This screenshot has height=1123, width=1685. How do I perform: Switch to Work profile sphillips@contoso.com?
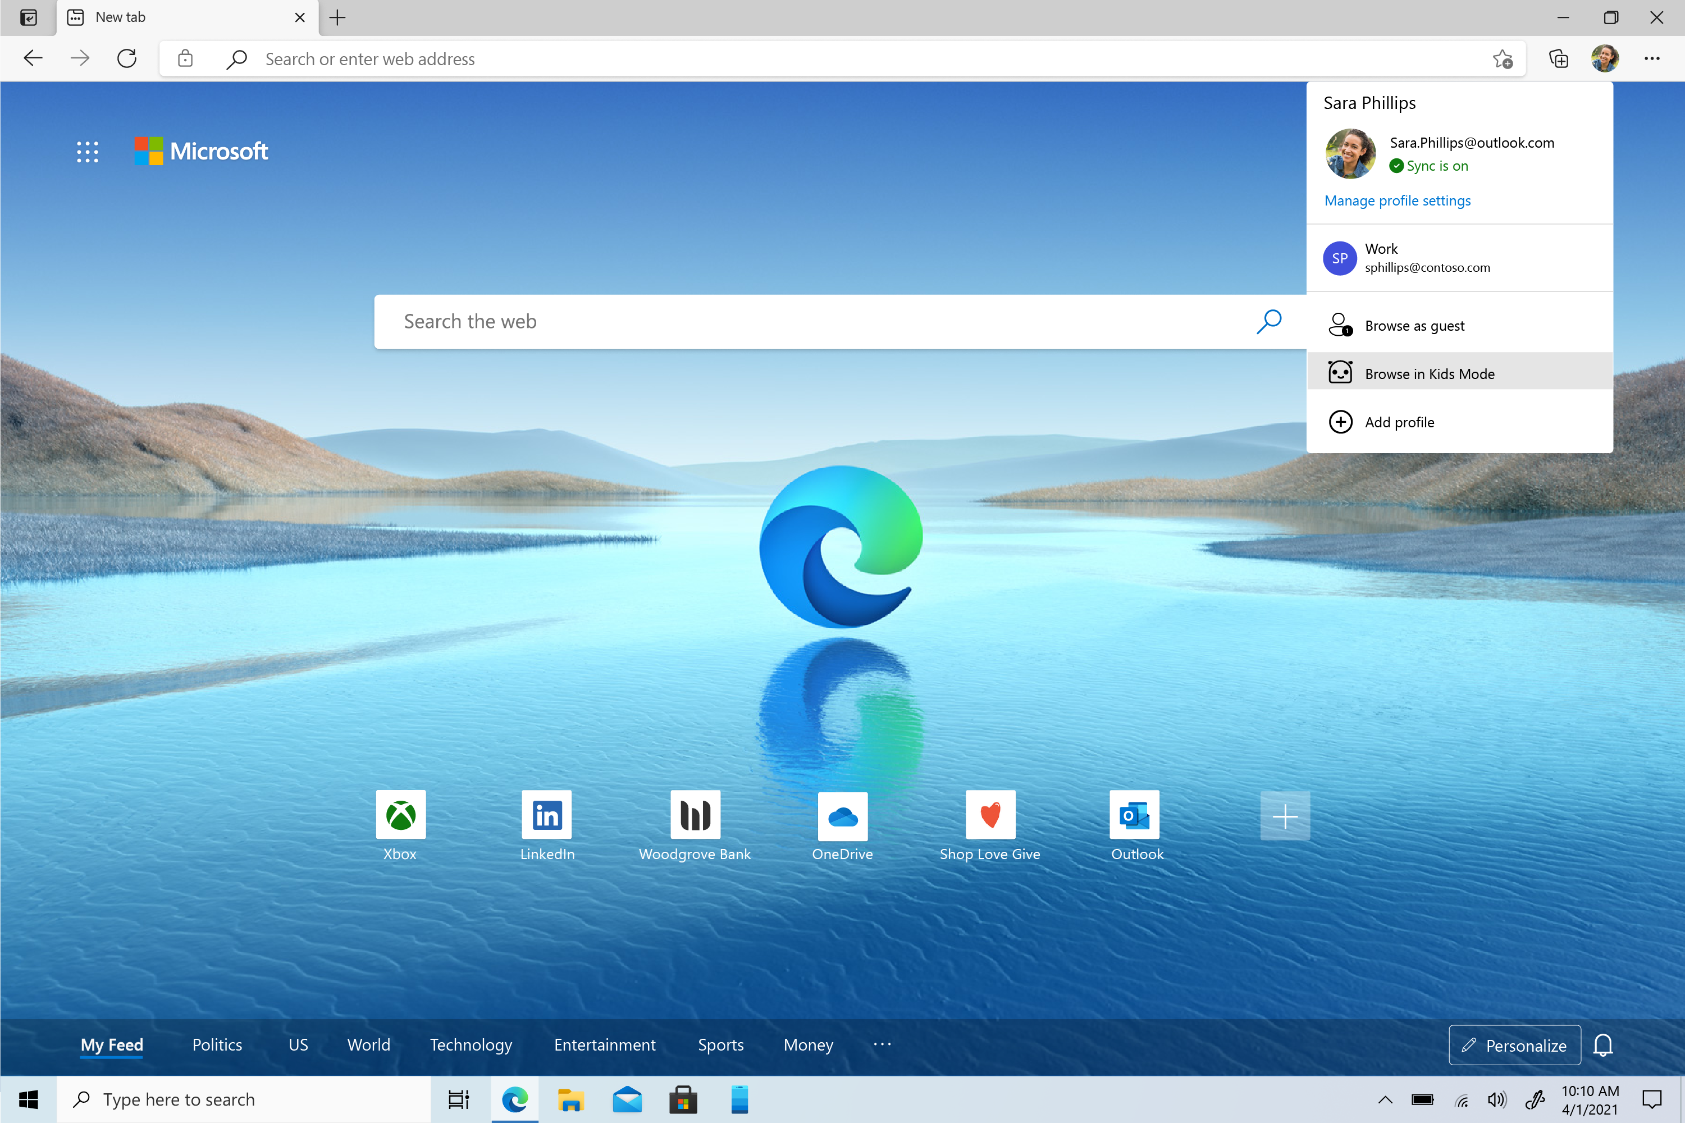[x=1459, y=257]
